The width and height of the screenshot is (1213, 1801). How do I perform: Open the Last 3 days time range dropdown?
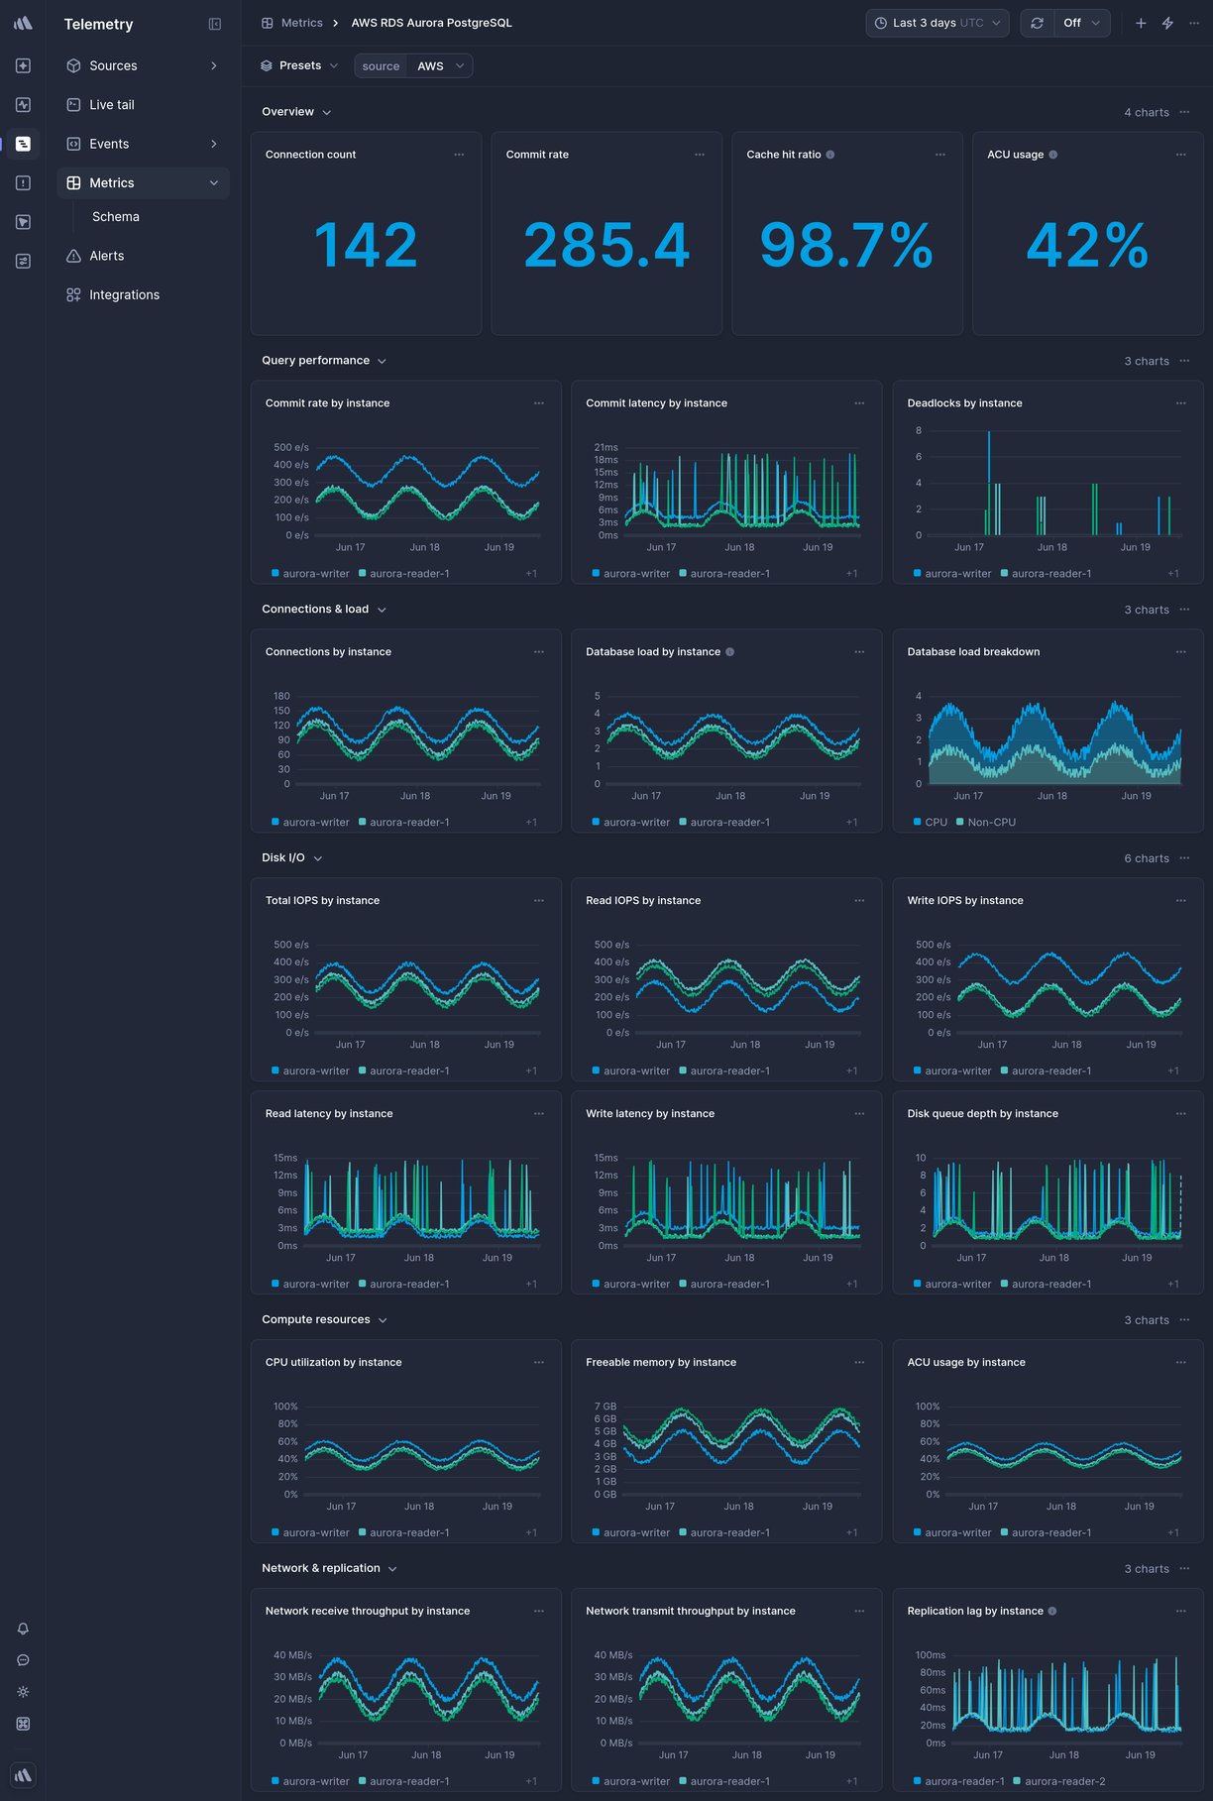pyautogui.click(x=937, y=23)
